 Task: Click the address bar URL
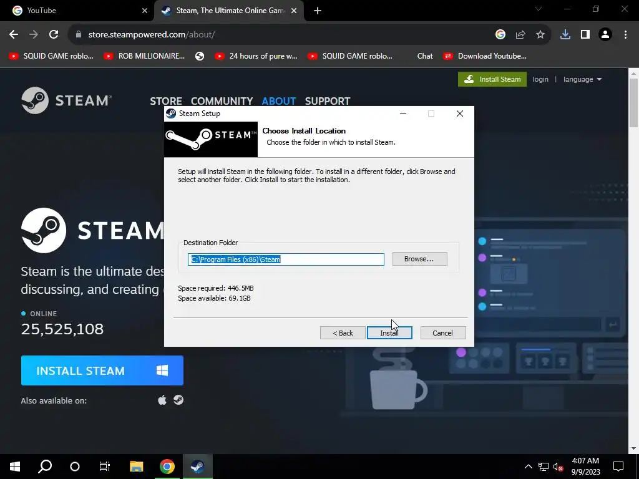pos(152,35)
